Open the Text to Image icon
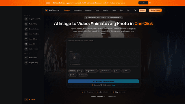This screenshot has width=185, height=104. coord(26,58)
